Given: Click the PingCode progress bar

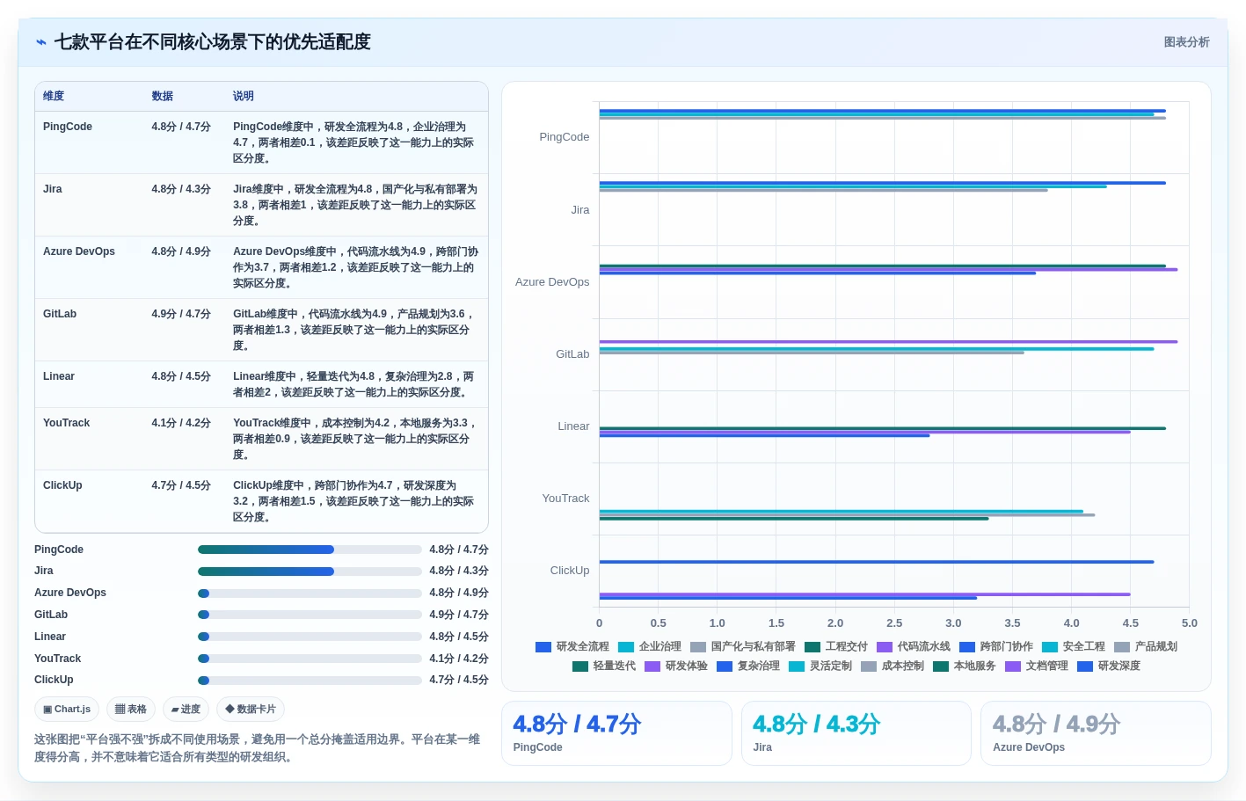Looking at the screenshot, I should click(x=310, y=550).
